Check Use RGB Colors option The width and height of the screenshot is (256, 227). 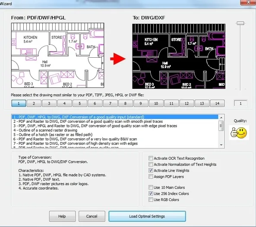151,199
